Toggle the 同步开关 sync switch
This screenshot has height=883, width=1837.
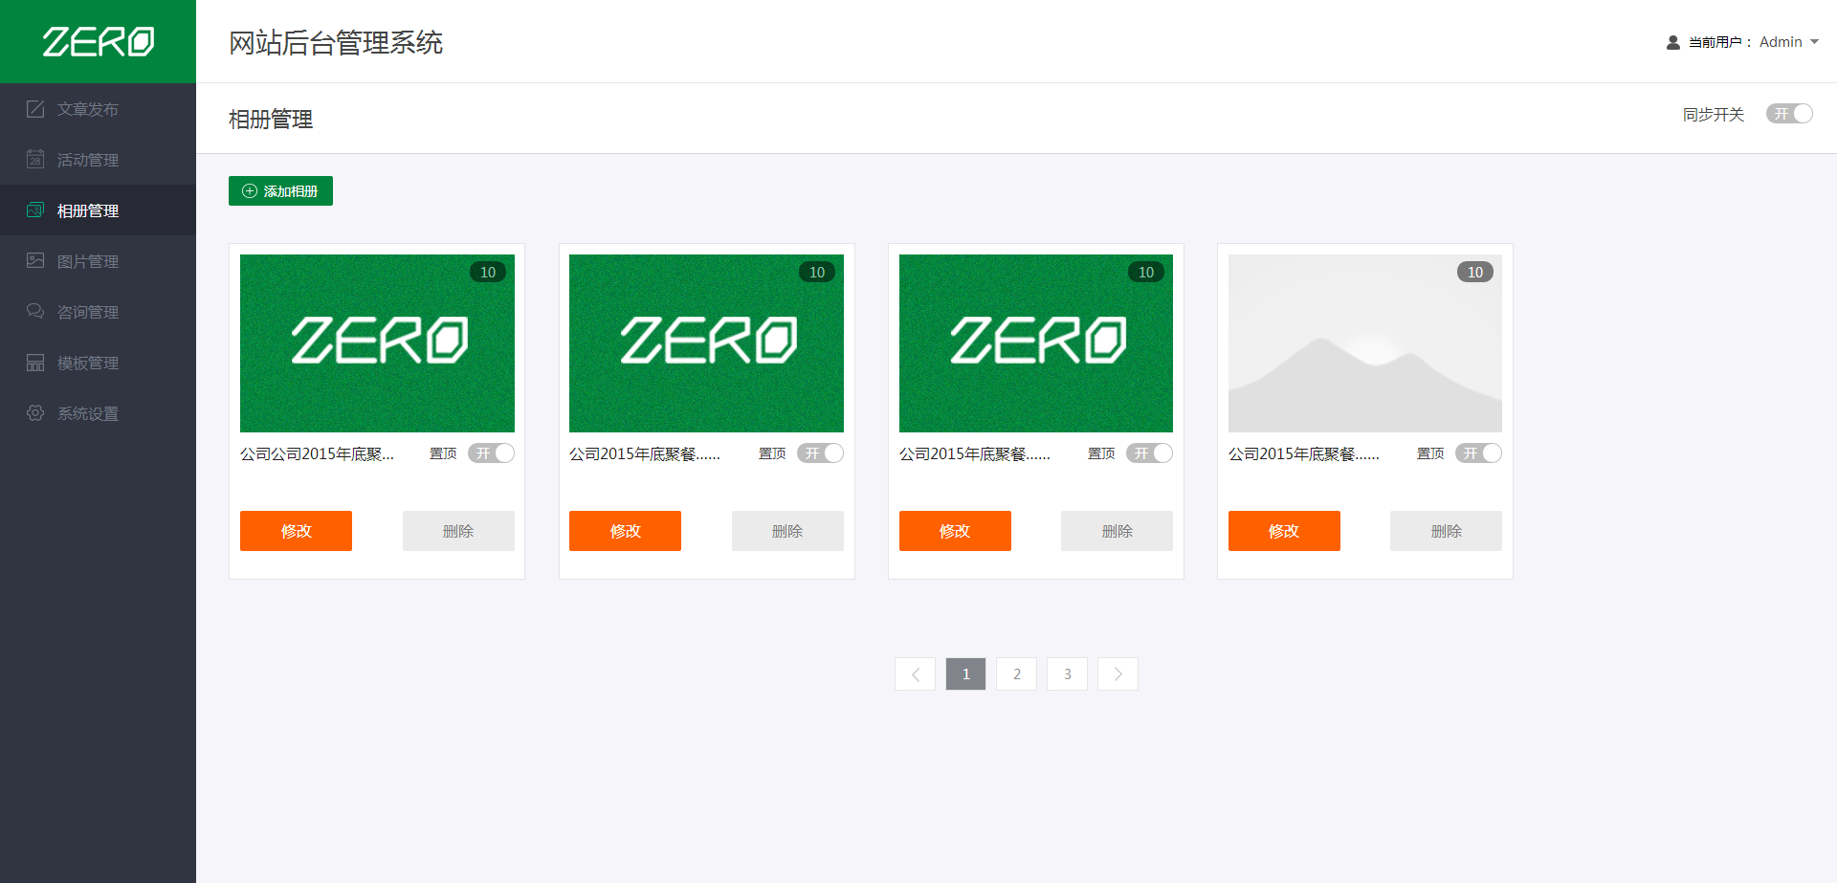[x=1789, y=114]
